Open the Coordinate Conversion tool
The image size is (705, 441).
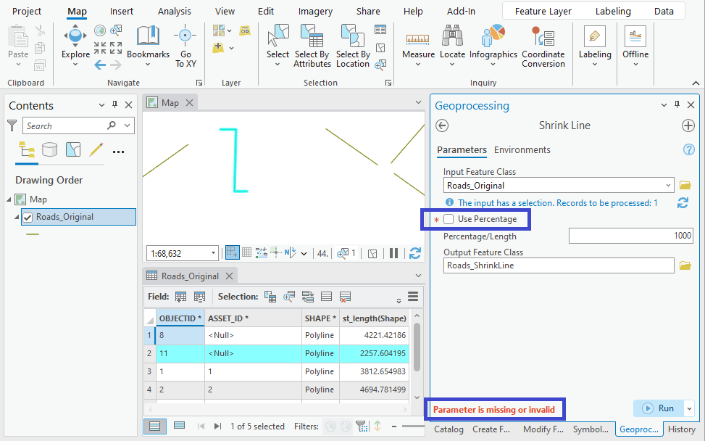coord(543,45)
